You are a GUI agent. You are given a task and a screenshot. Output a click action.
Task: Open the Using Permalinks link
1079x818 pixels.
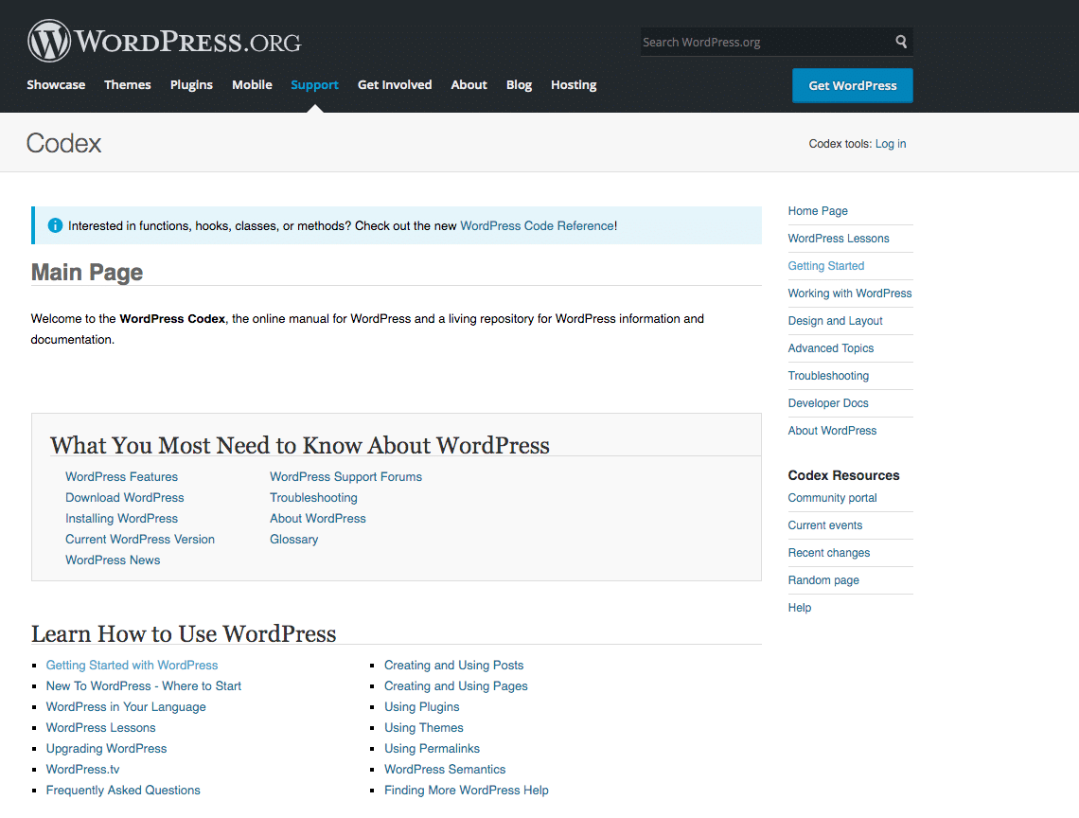pos(433,748)
